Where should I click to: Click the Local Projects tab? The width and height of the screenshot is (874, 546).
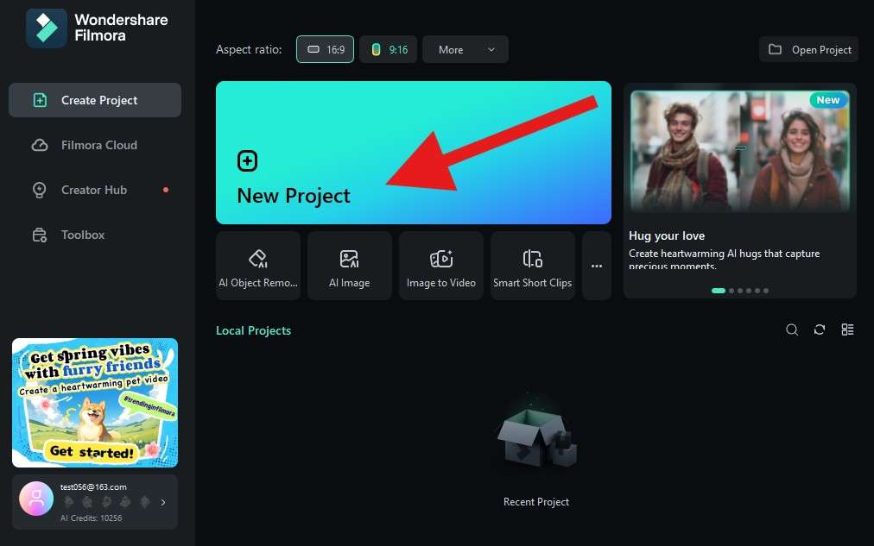click(254, 330)
